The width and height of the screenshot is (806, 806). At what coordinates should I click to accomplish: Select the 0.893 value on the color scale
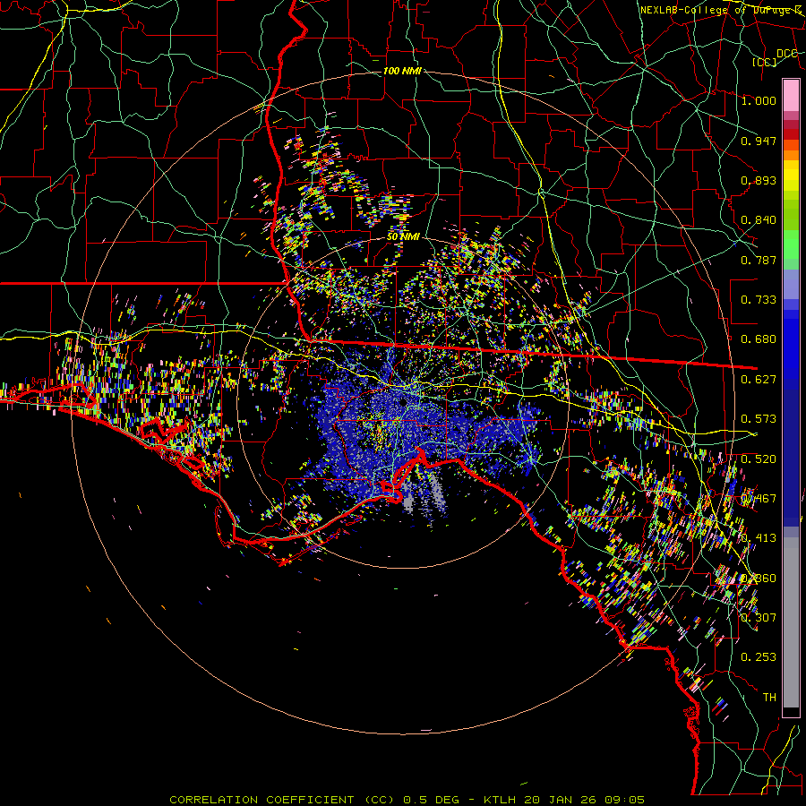[x=759, y=180]
